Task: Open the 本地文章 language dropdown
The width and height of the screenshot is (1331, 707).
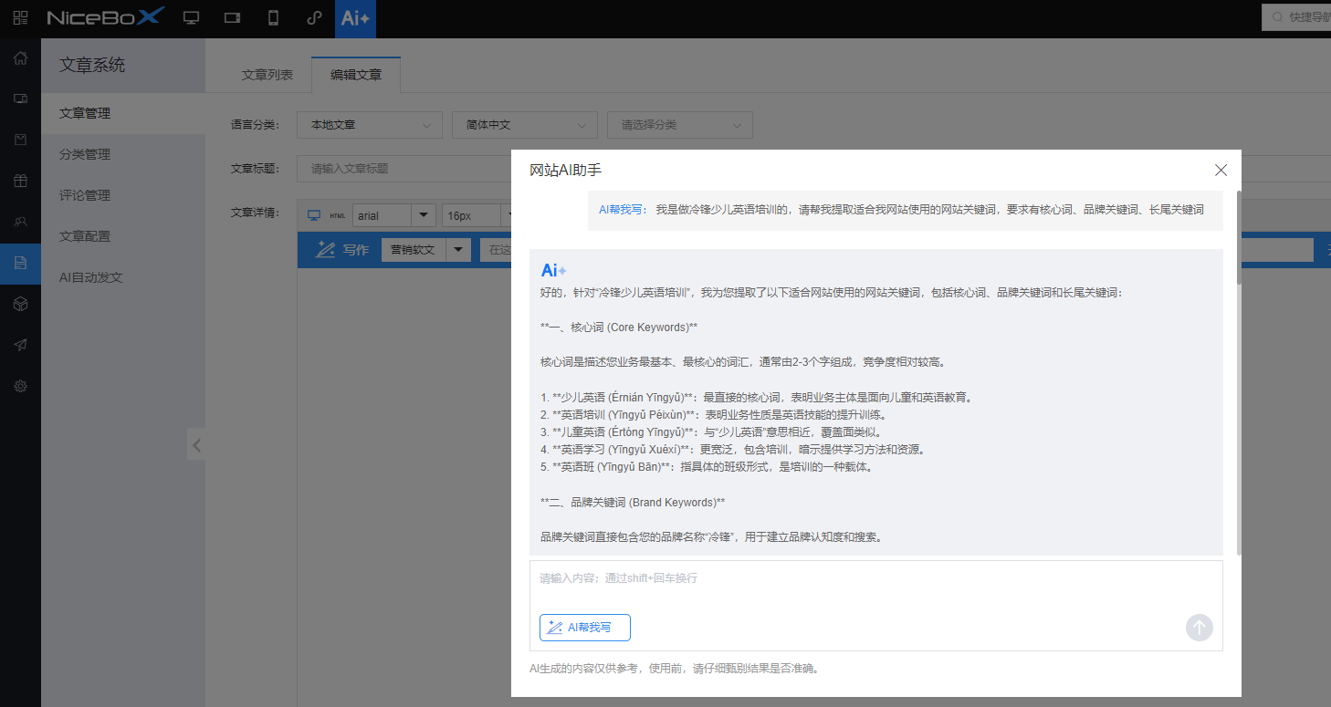Action: (x=369, y=125)
